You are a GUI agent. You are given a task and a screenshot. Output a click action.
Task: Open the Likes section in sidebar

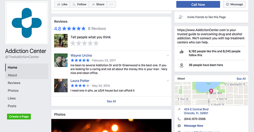12,98
